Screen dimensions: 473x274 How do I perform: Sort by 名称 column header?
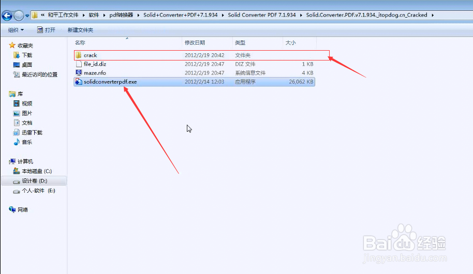[x=80, y=43]
